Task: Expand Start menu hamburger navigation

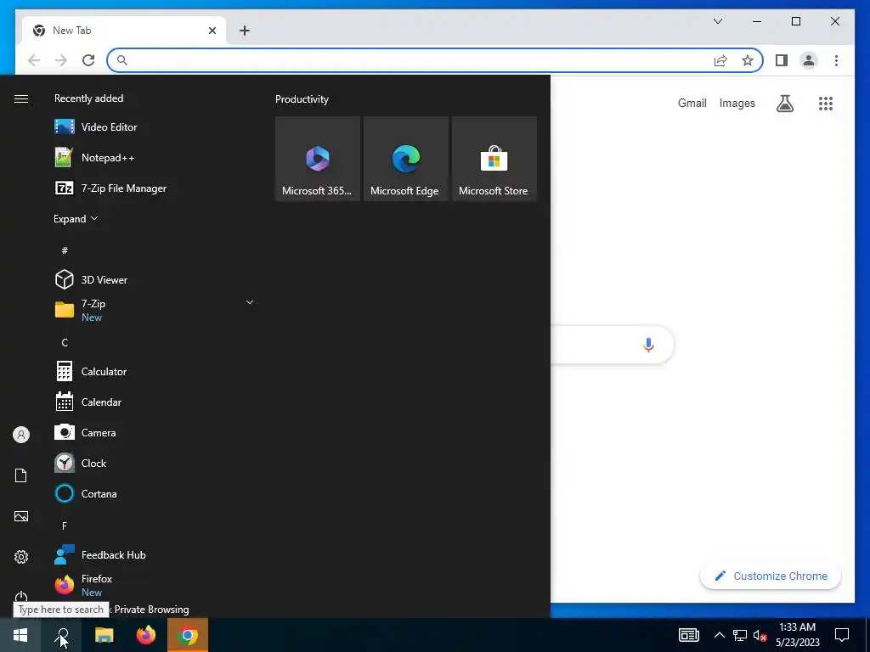Action: (x=21, y=98)
